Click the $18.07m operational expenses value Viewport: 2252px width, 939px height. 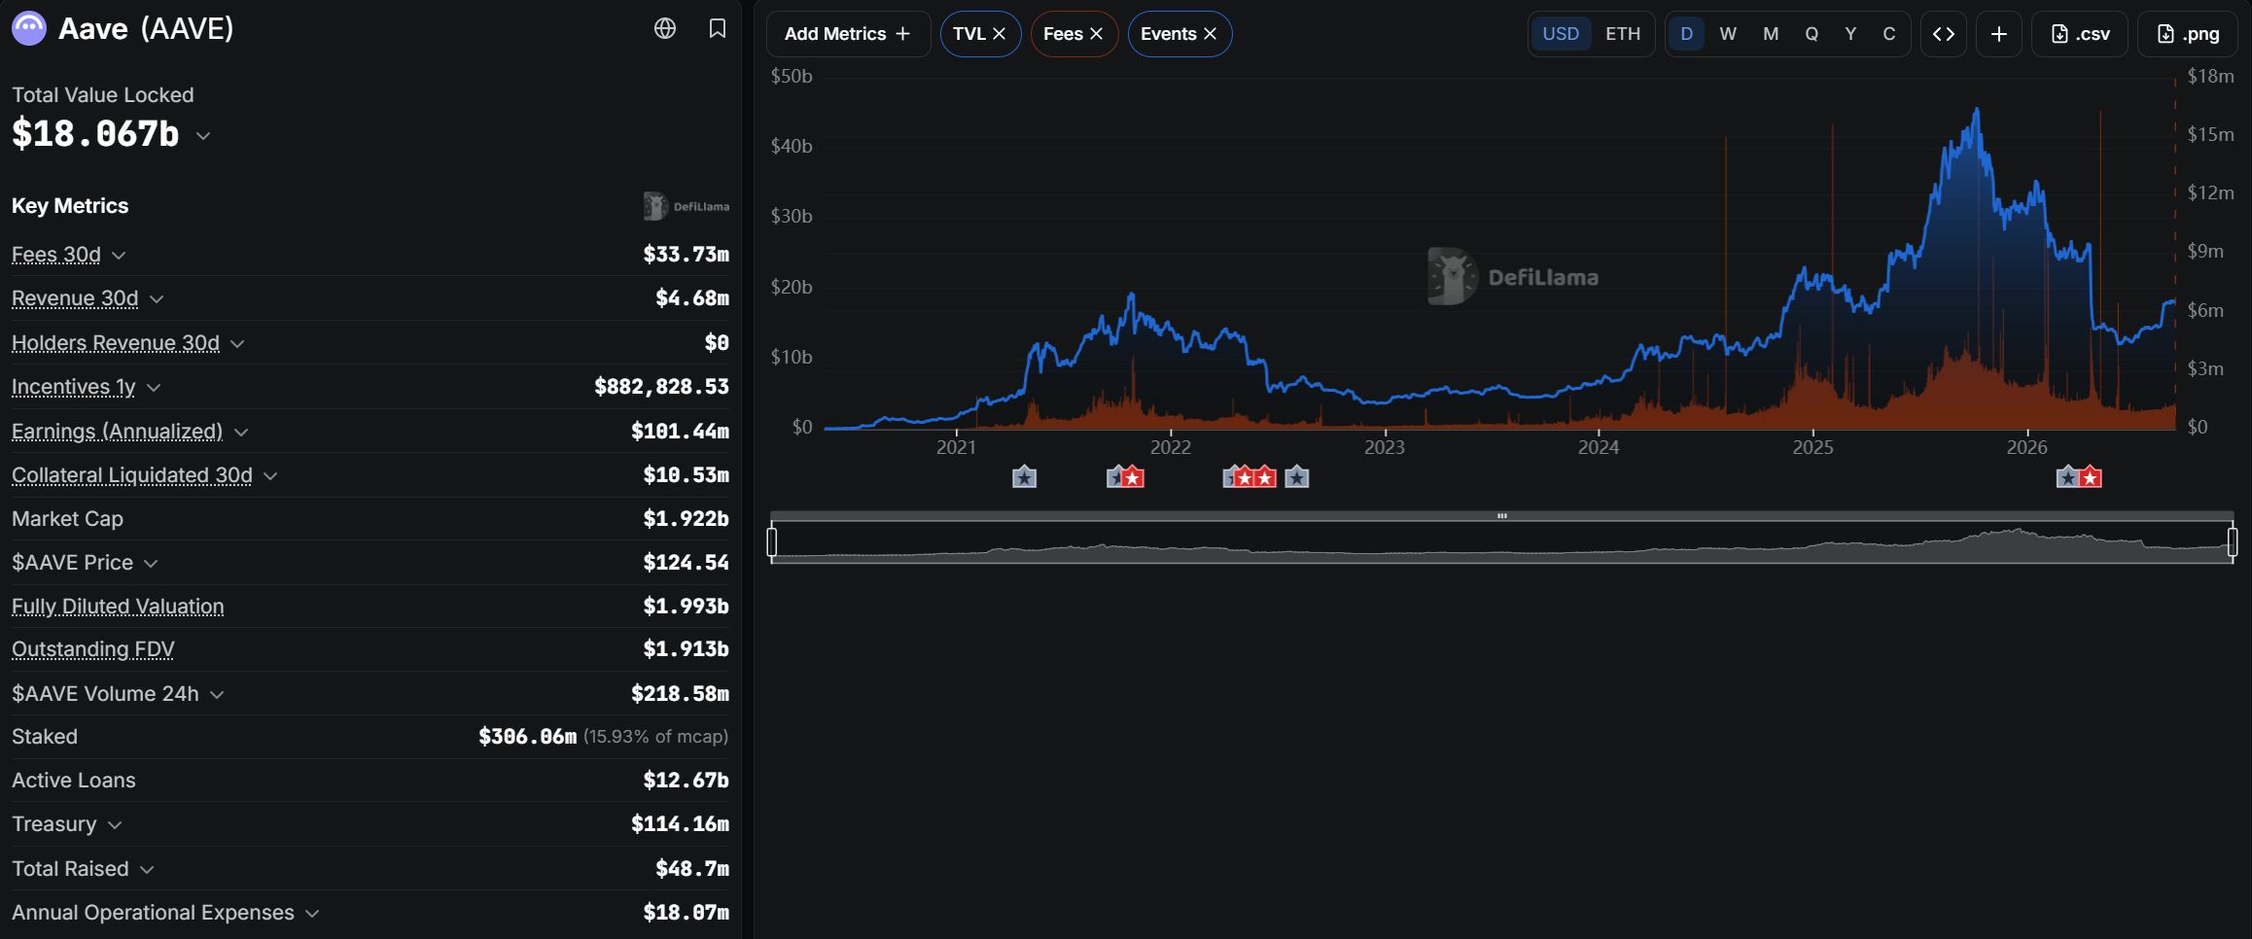(x=686, y=913)
